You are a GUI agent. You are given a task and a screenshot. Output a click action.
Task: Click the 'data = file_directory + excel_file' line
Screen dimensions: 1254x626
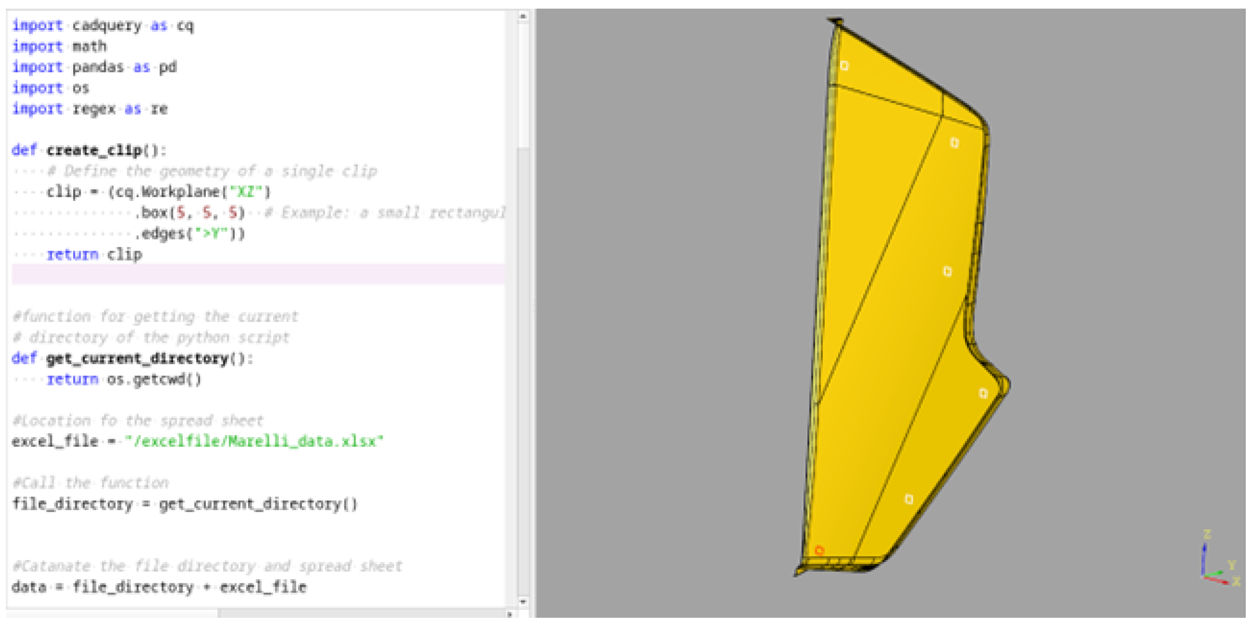pyautogui.click(x=159, y=587)
